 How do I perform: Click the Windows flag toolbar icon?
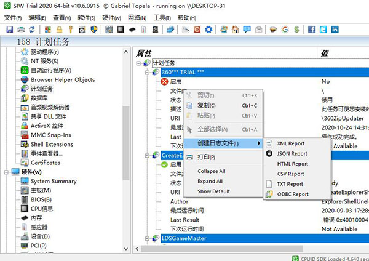48,30
